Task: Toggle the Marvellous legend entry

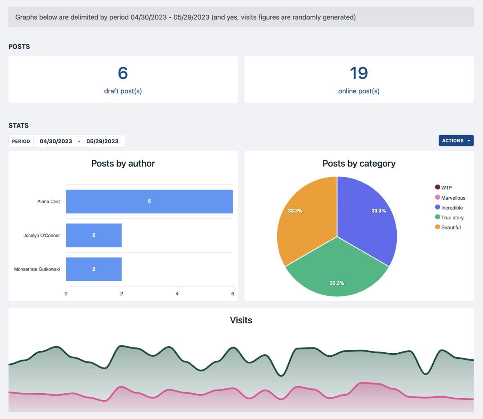Action: coord(450,198)
